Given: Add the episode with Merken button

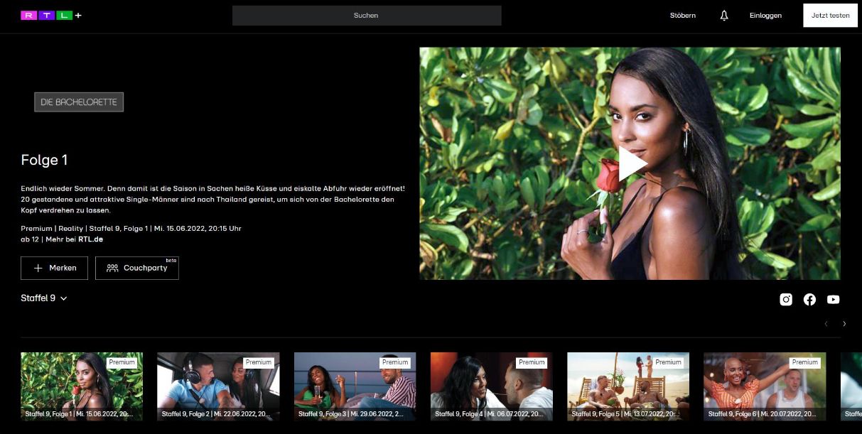Looking at the screenshot, I should pos(54,268).
